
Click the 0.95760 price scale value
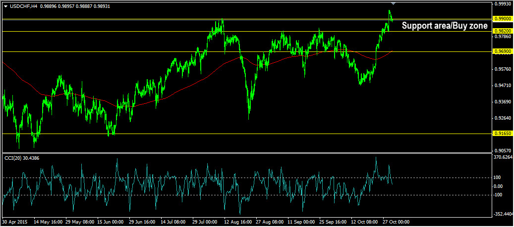[503, 69]
